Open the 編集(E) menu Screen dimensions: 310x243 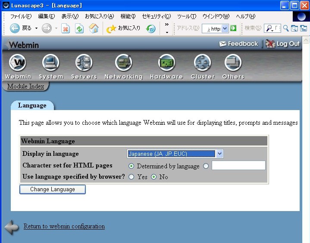tap(47, 16)
